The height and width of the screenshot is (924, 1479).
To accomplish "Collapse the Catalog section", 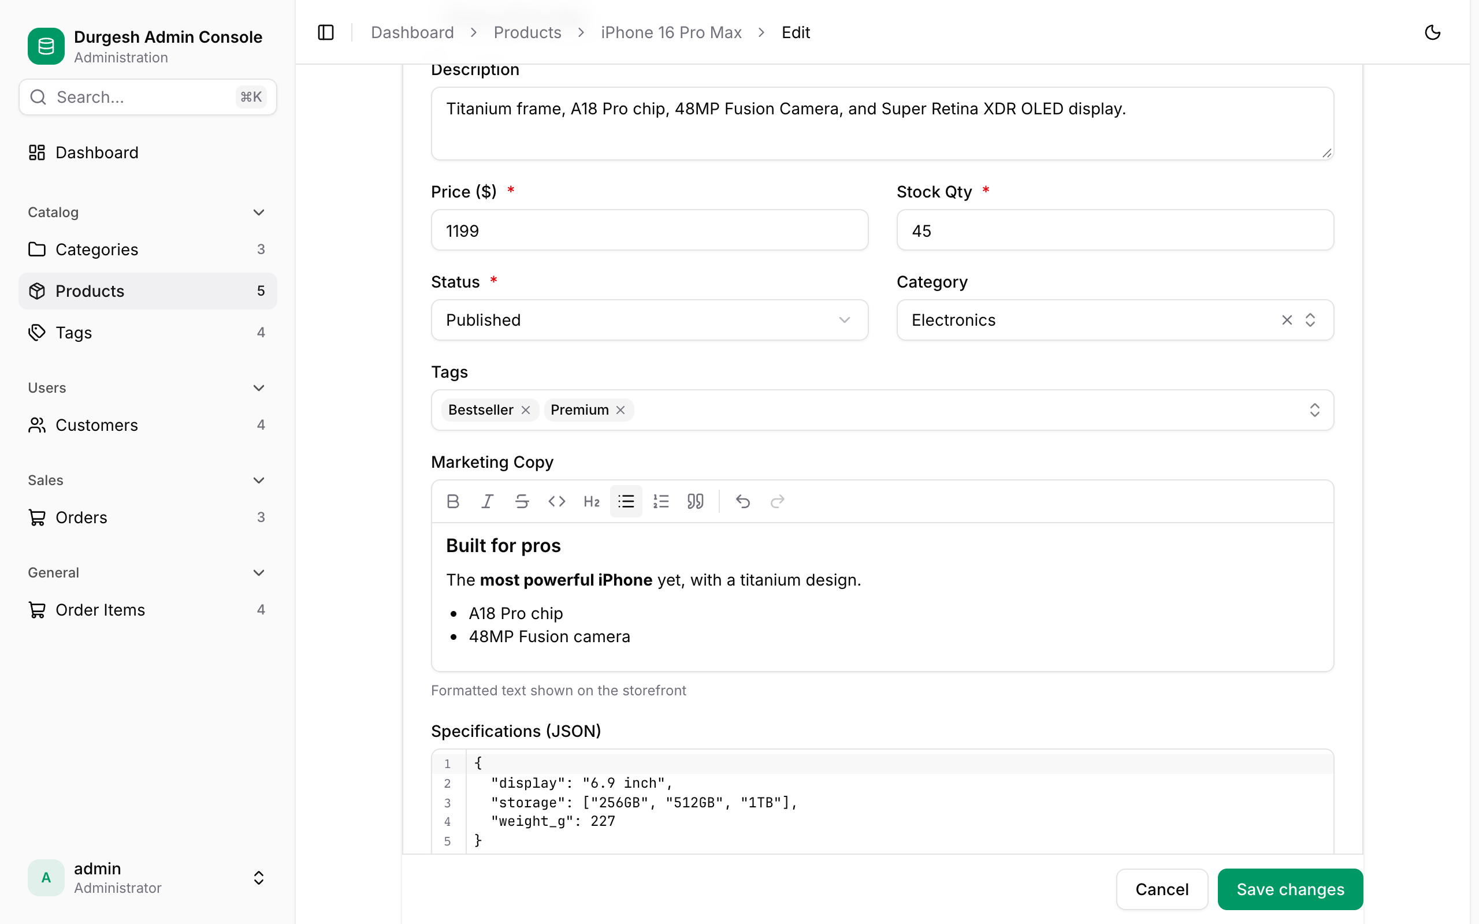I will (147, 213).
